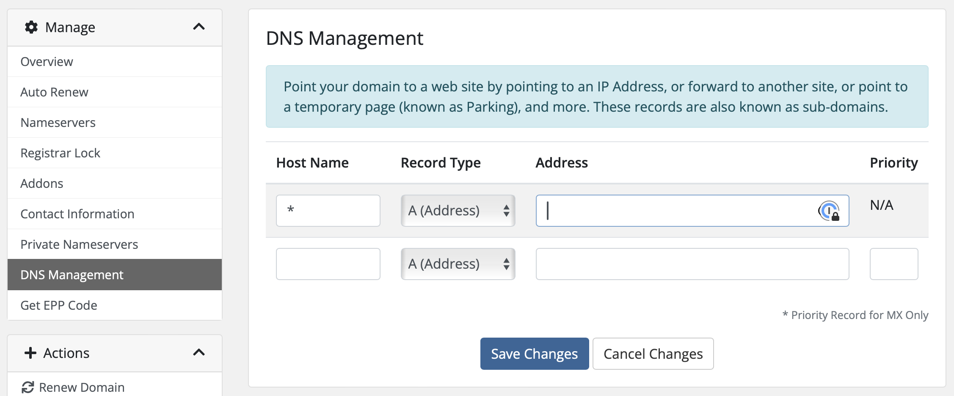This screenshot has width=954, height=396.
Task: Click the N/A priority value
Action: (x=882, y=205)
